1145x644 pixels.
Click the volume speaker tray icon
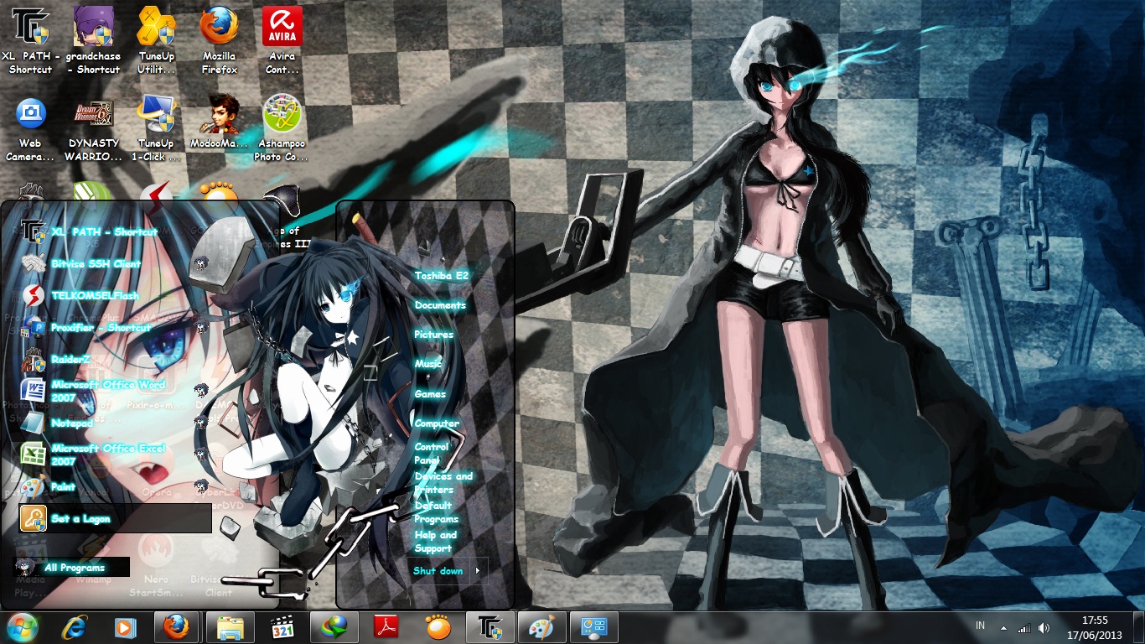coord(1044,627)
